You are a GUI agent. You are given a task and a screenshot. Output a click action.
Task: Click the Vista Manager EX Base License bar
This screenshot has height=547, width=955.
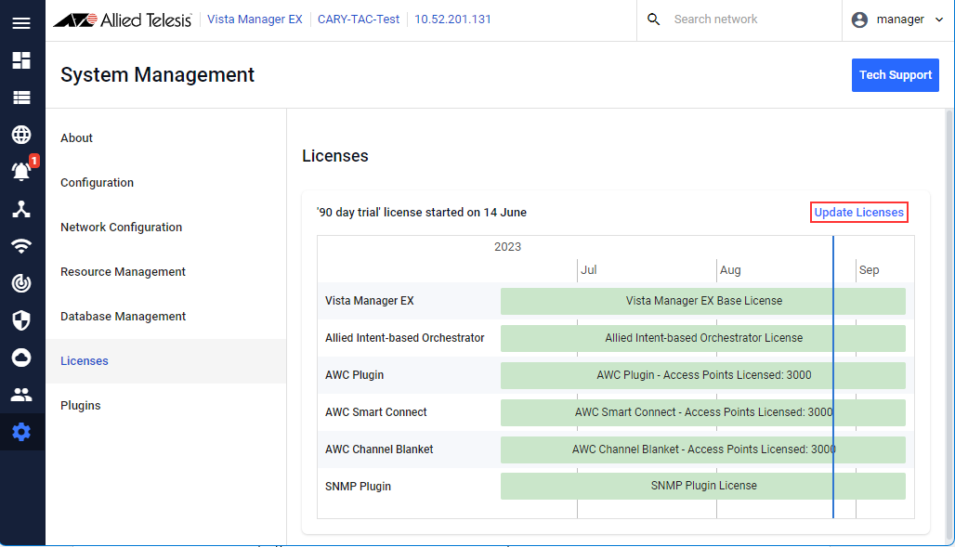pos(702,301)
